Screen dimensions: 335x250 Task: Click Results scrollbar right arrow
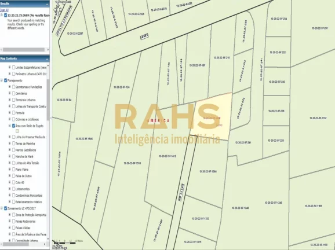[x=48, y=50]
